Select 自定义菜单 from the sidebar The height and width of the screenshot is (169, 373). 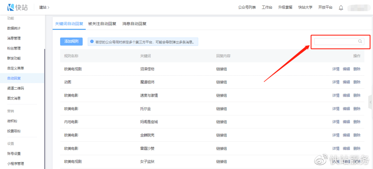[16, 68]
